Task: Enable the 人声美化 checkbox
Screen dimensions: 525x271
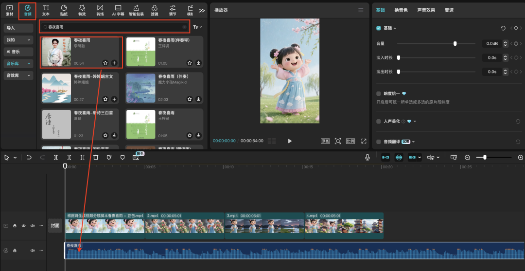Action: tap(379, 121)
